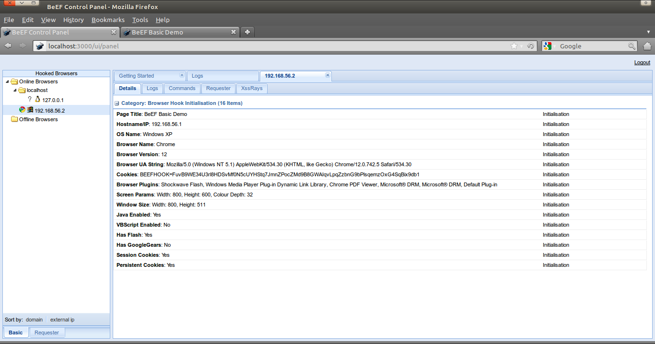Open the list all tabs dropdown arrow

pyautogui.click(x=648, y=32)
